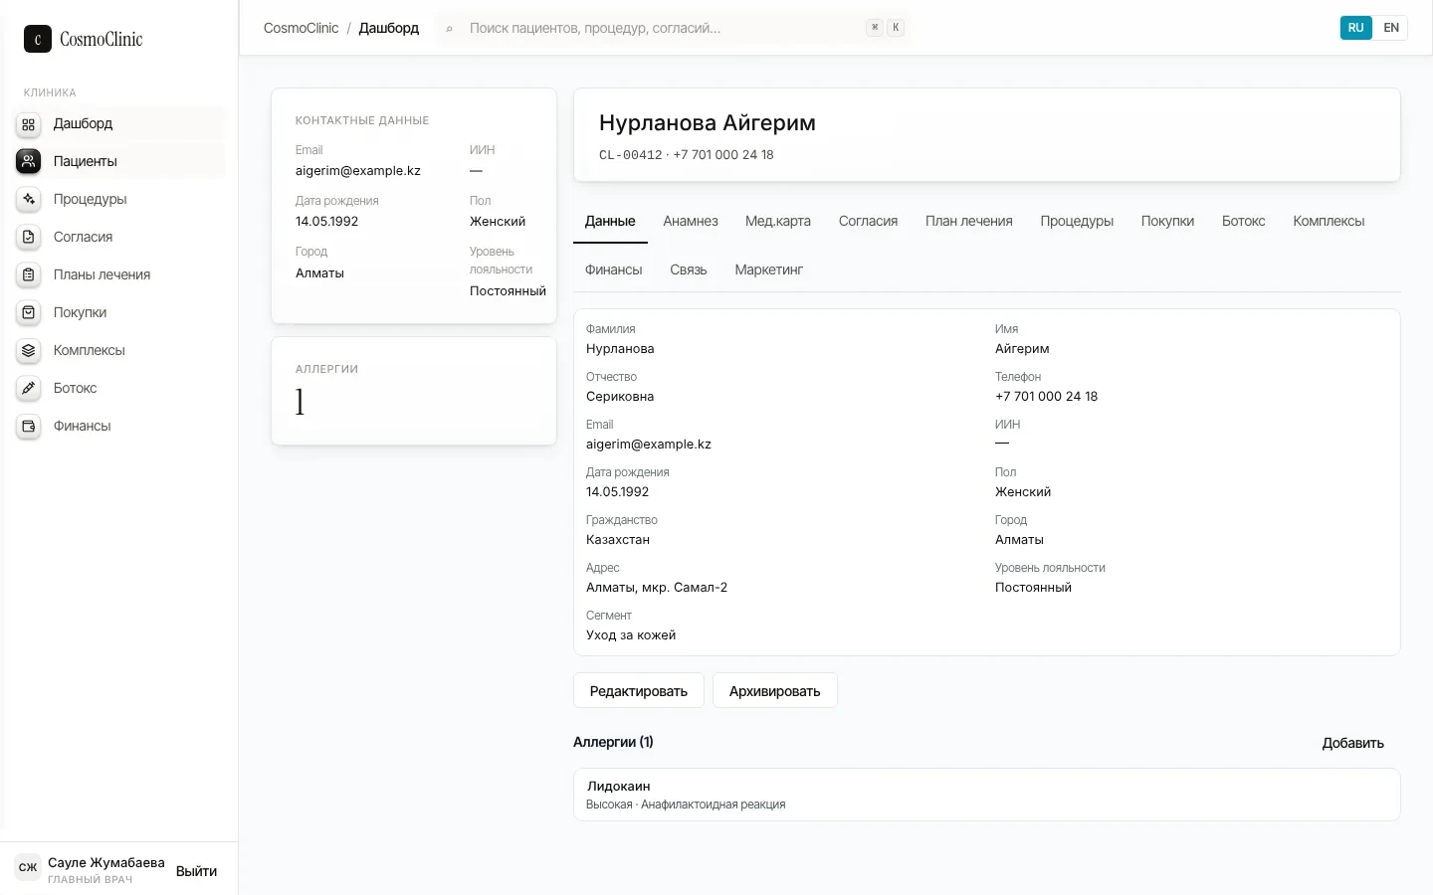Open the Комплексы tab
The height and width of the screenshot is (895, 1433).
[x=1329, y=221]
